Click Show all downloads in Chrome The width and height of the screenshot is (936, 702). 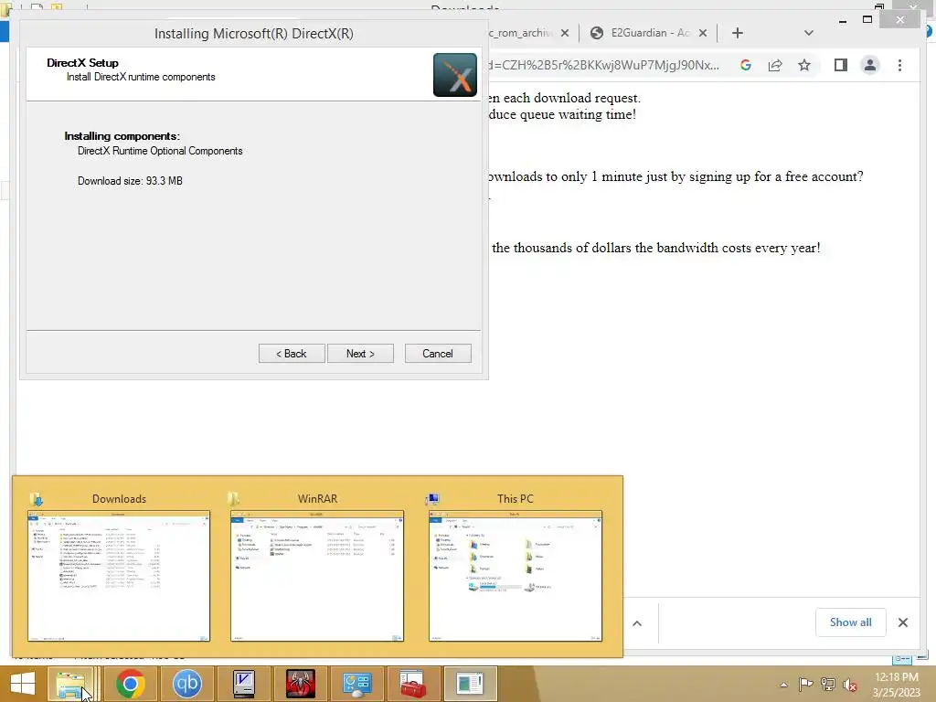851,622
